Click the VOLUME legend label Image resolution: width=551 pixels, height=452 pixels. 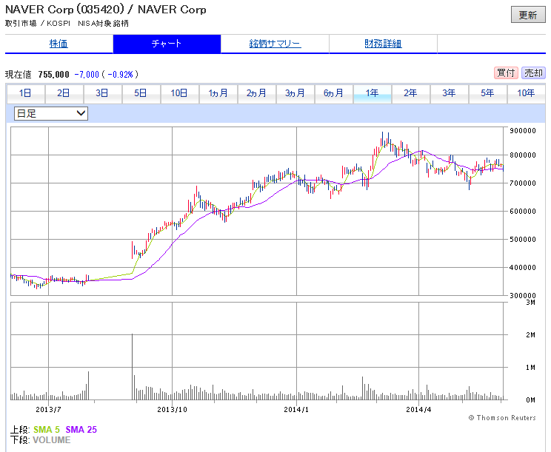pyautogui.click(x=52, y=440)
